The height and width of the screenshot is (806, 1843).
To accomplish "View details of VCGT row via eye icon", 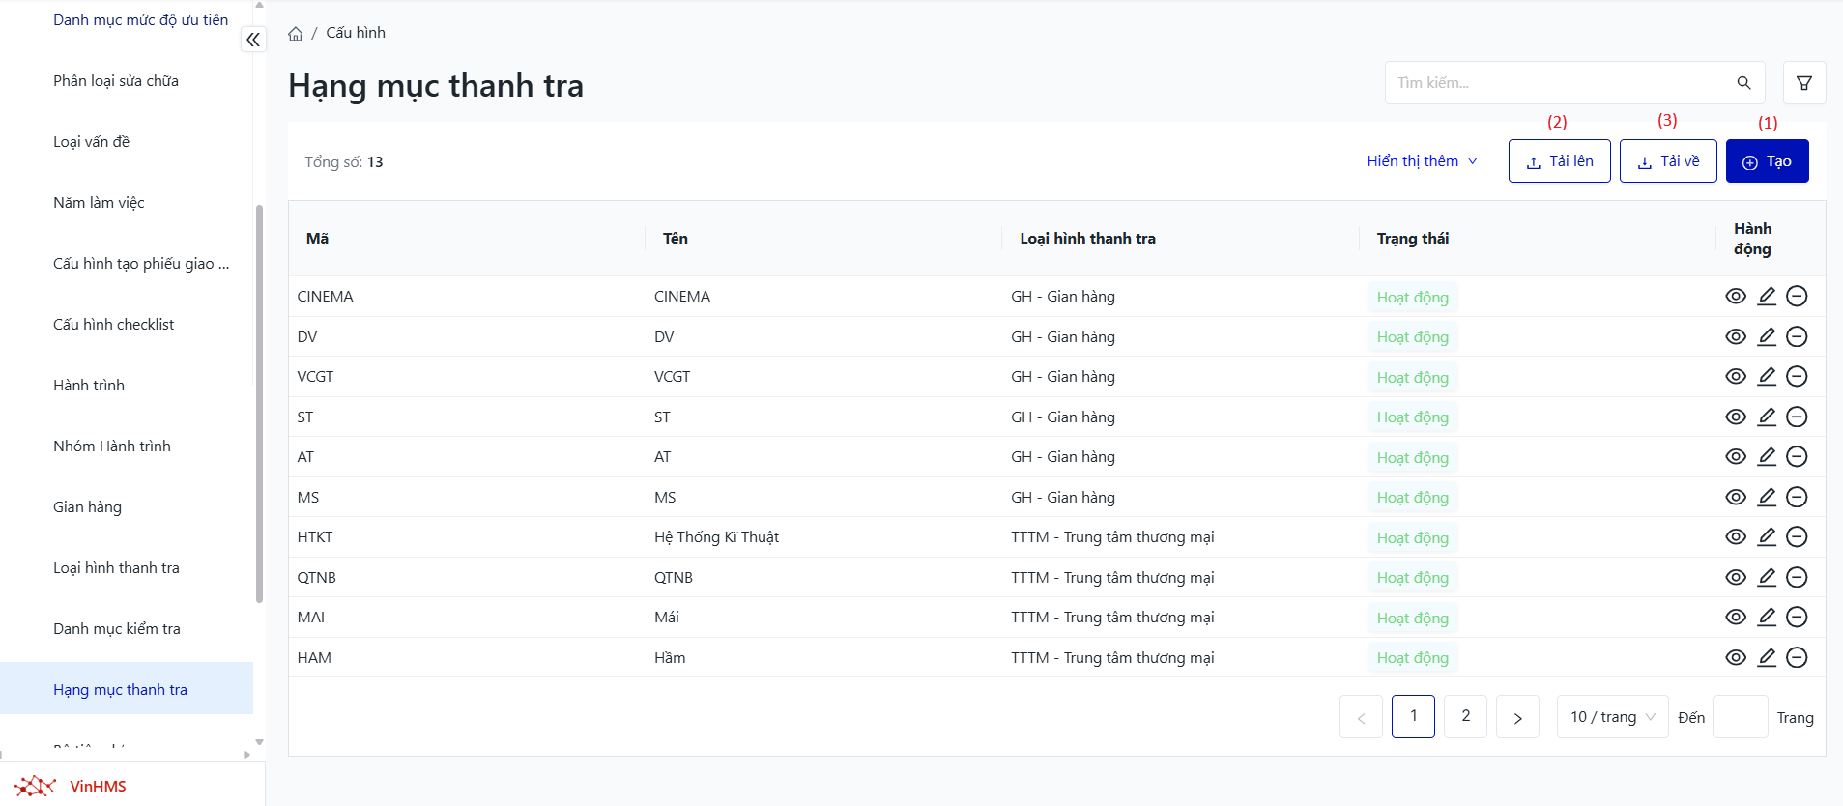I will [x=1736, y=377].
